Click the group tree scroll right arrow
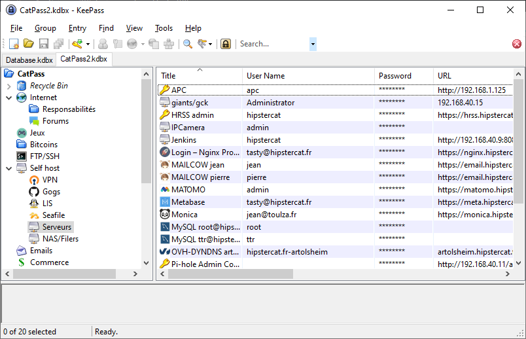 tap(135, 274)
